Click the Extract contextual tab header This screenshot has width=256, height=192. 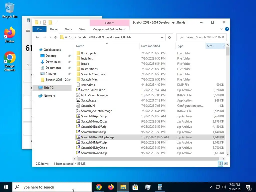pos(109,23)
